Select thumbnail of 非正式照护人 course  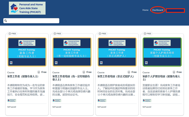[117, 52]
